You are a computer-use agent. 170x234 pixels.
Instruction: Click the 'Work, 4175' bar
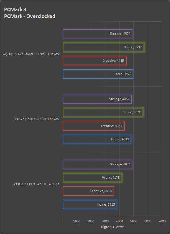[92, 178]
